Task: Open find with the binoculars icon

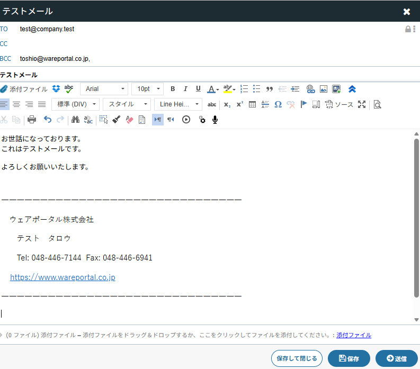Action: click(x=75, y=120)
